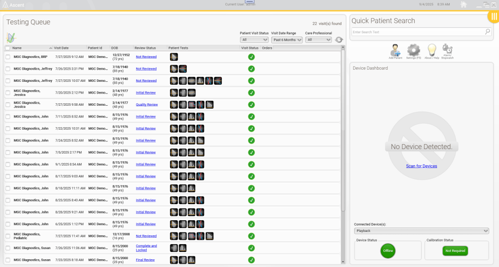The height and width of the screenshot is (267, 499).
Task: Open the Care Professional dropdown
Action: click(x=318, y=40)
